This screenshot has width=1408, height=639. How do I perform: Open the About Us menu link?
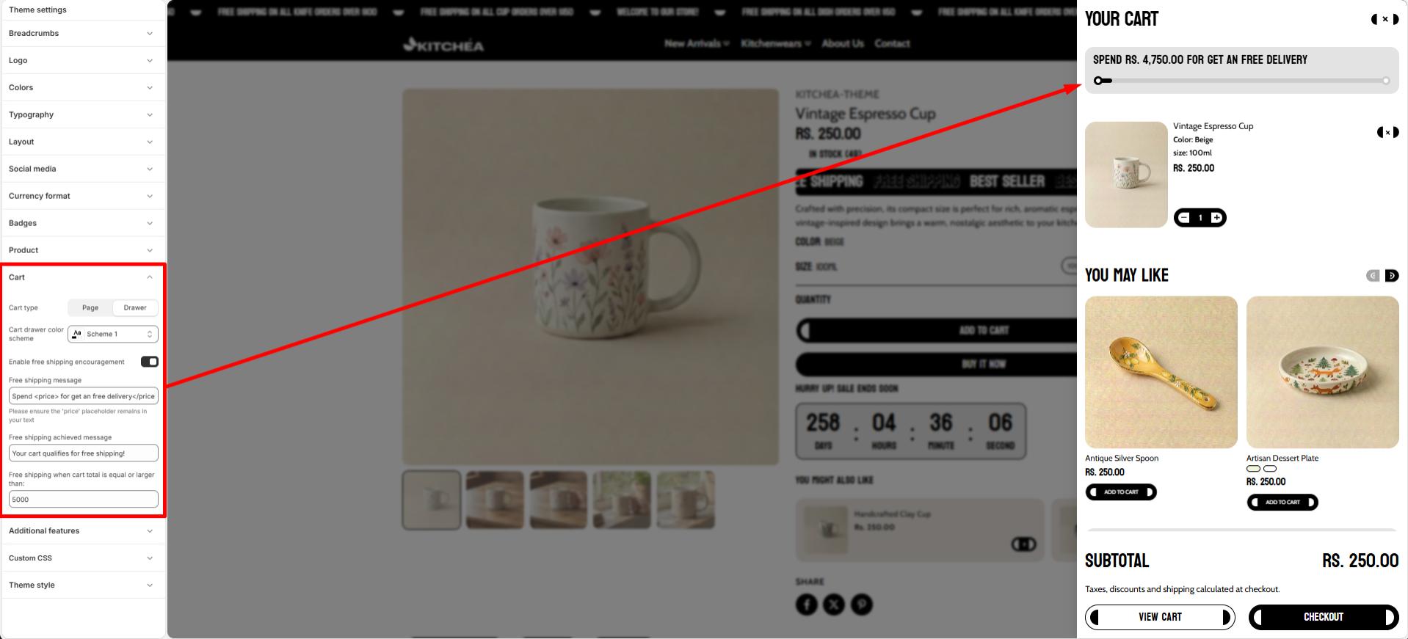(x=843, y=43)
